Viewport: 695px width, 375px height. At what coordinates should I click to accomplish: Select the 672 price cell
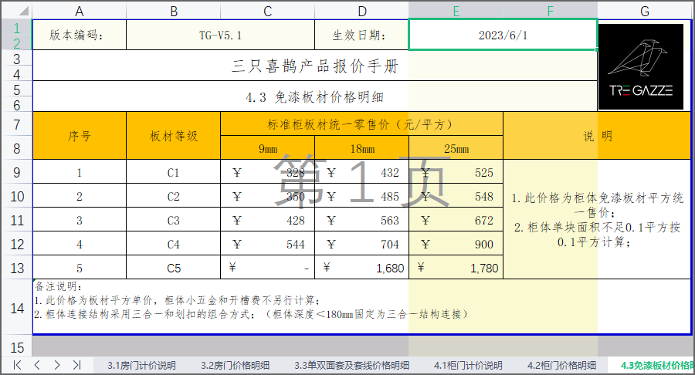(x=456, y=220)
